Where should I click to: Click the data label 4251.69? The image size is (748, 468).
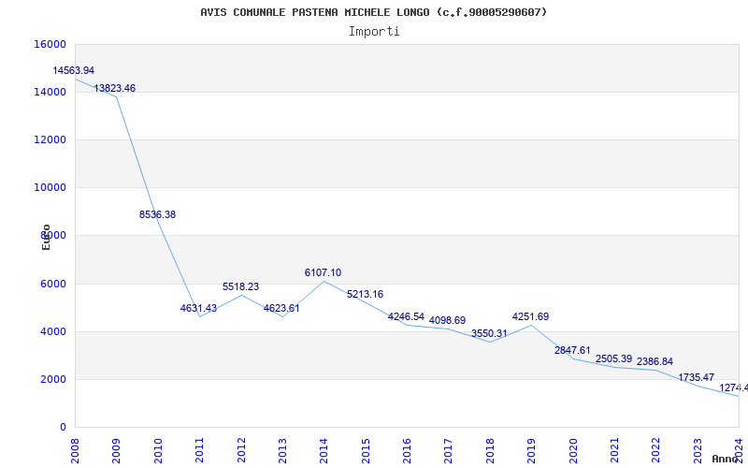(x=530, y=317)
